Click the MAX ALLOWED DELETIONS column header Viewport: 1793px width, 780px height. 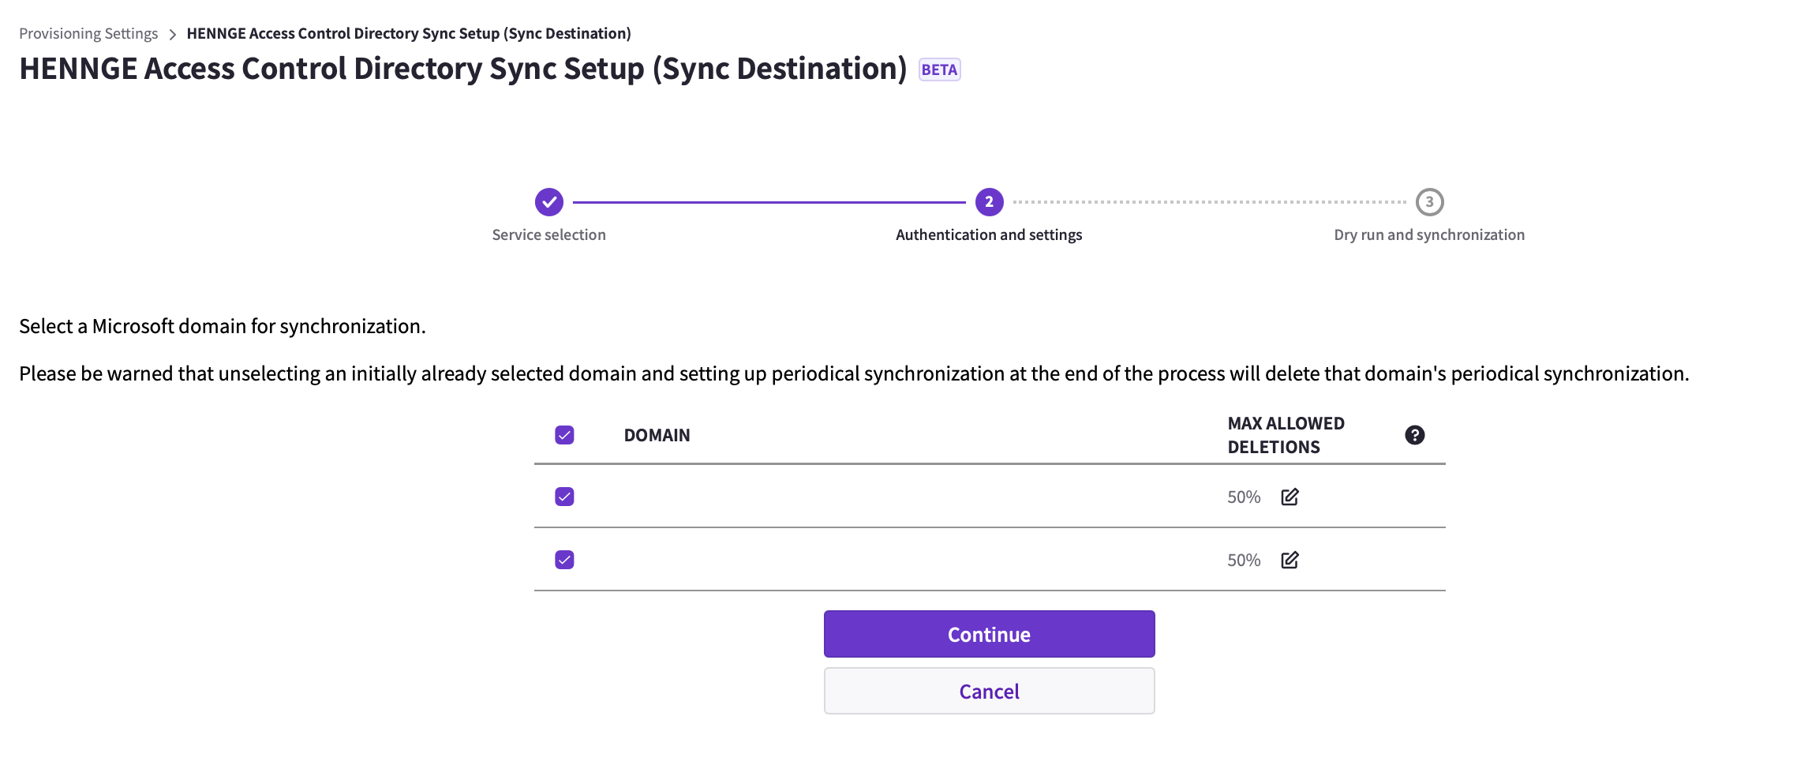pos(1286,435)
